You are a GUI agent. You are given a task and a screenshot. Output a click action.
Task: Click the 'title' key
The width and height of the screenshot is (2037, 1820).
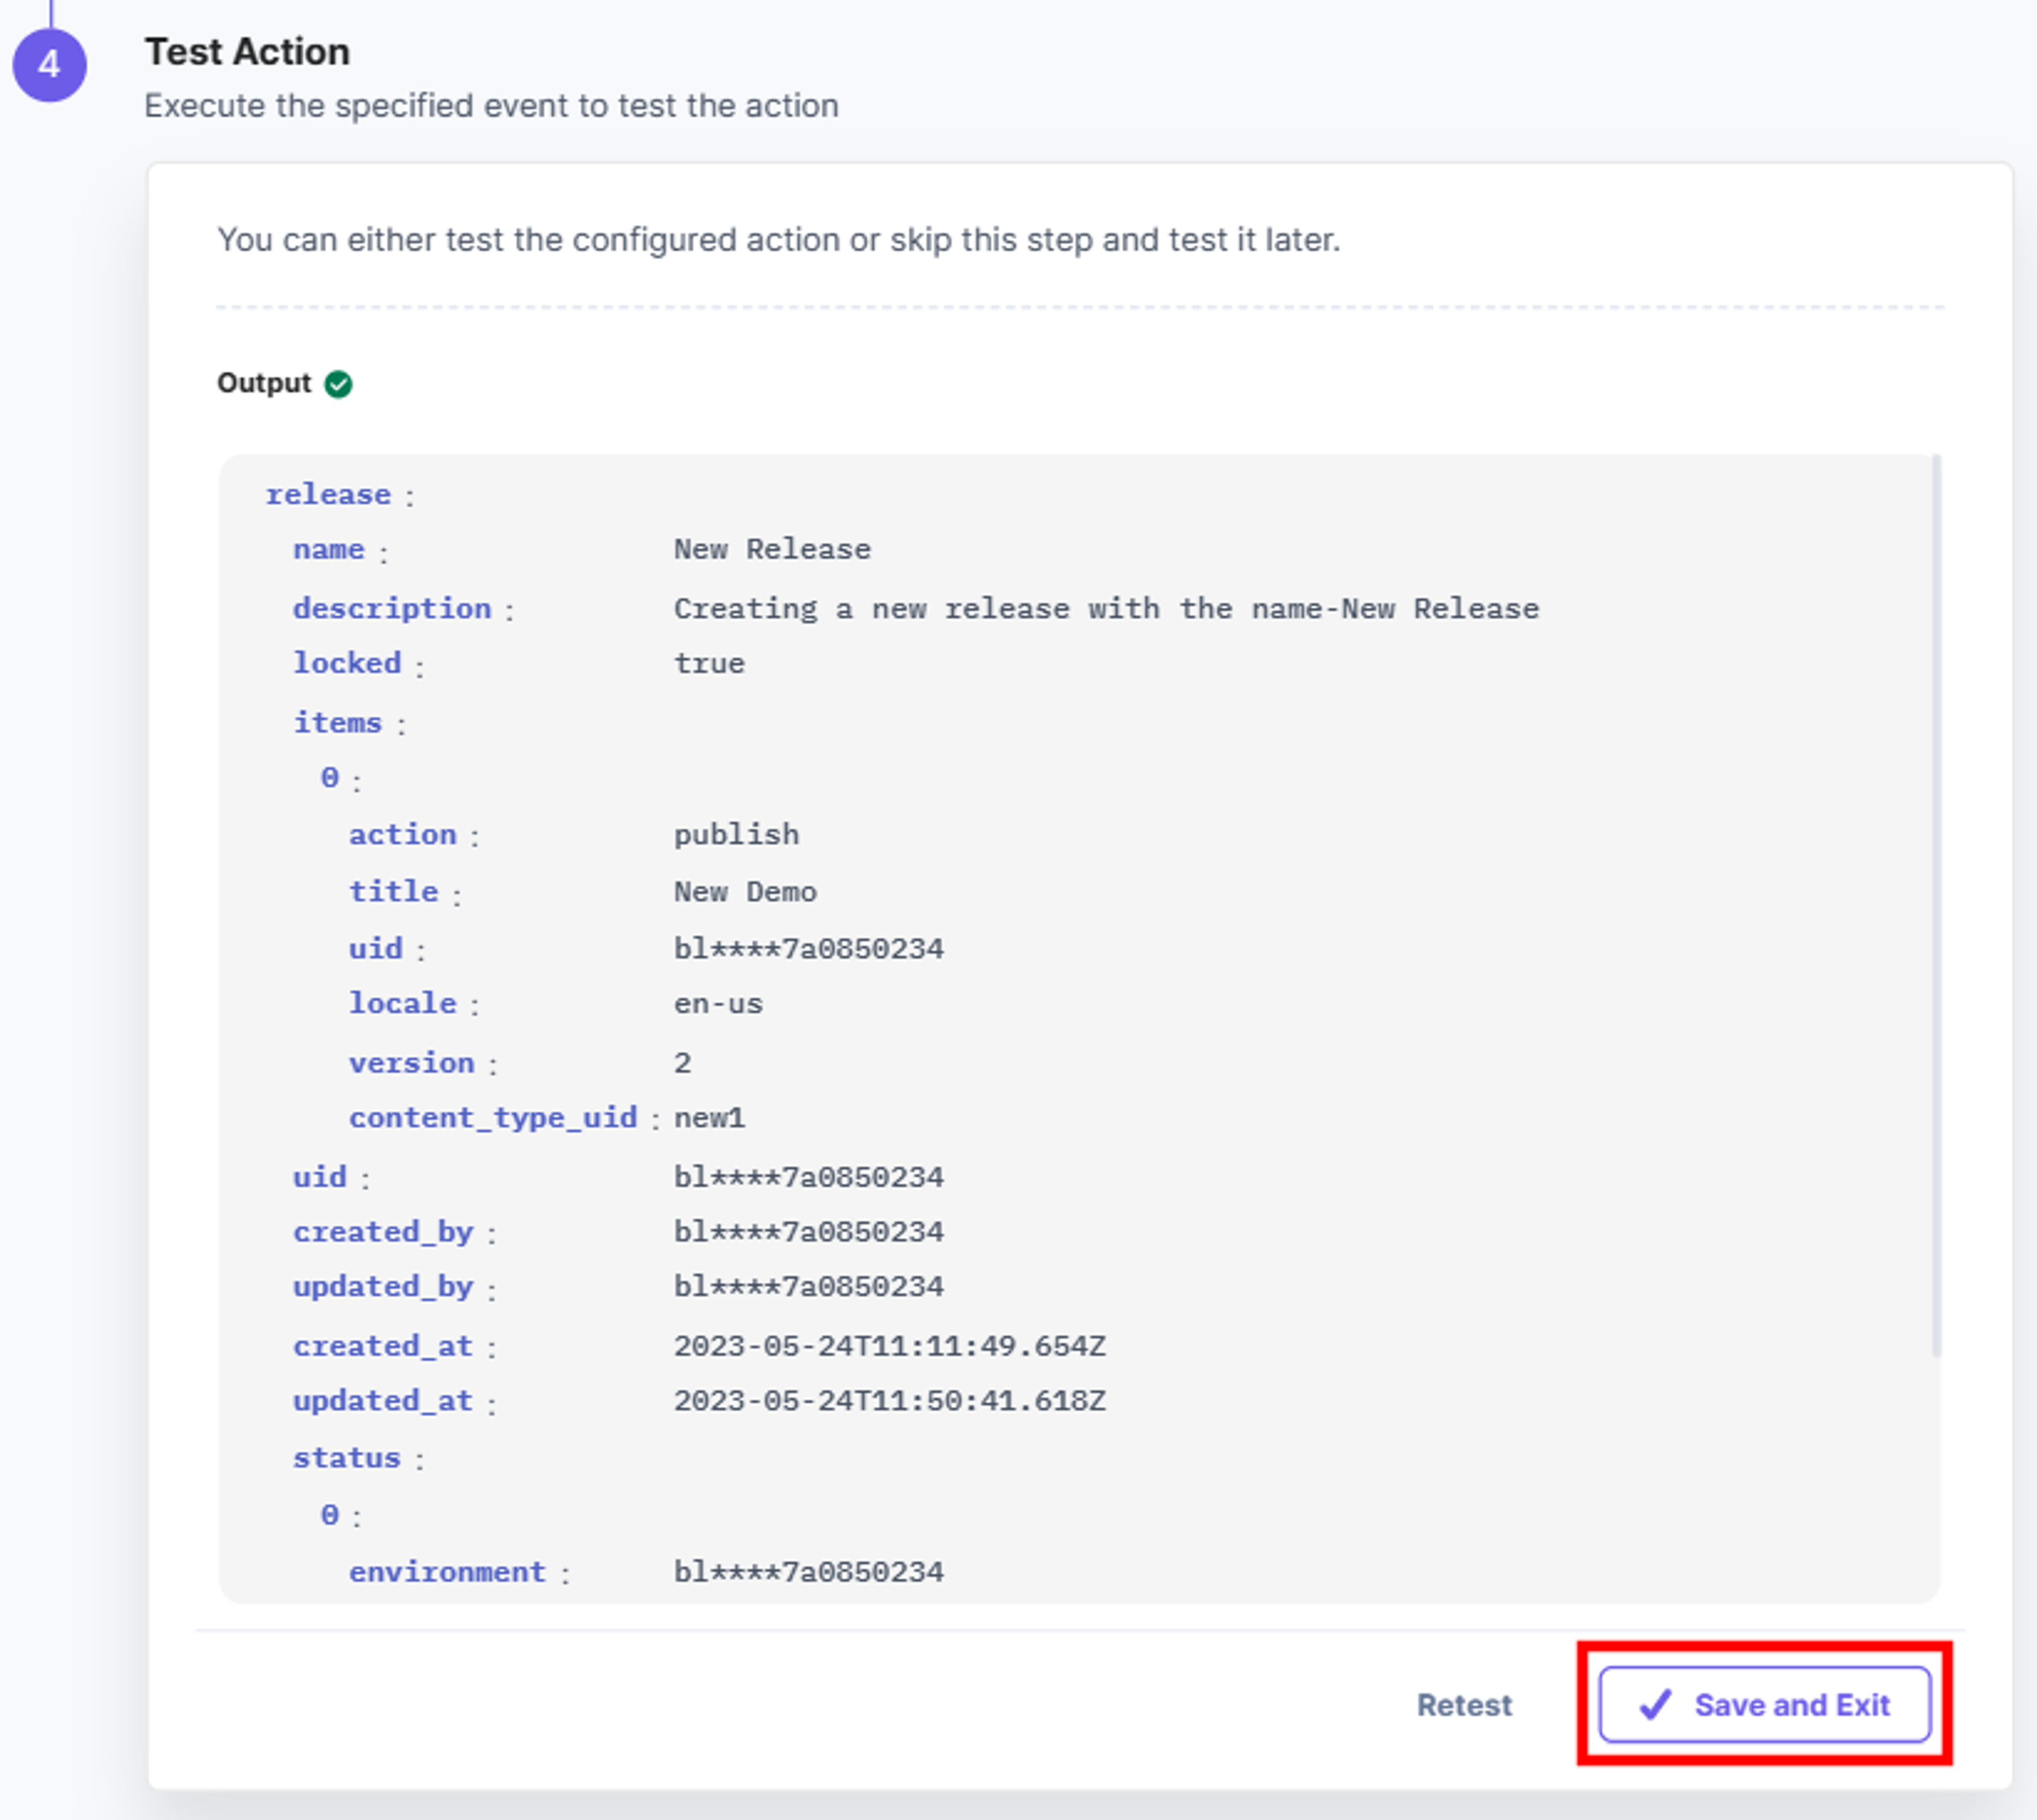(x=394, y=891)
